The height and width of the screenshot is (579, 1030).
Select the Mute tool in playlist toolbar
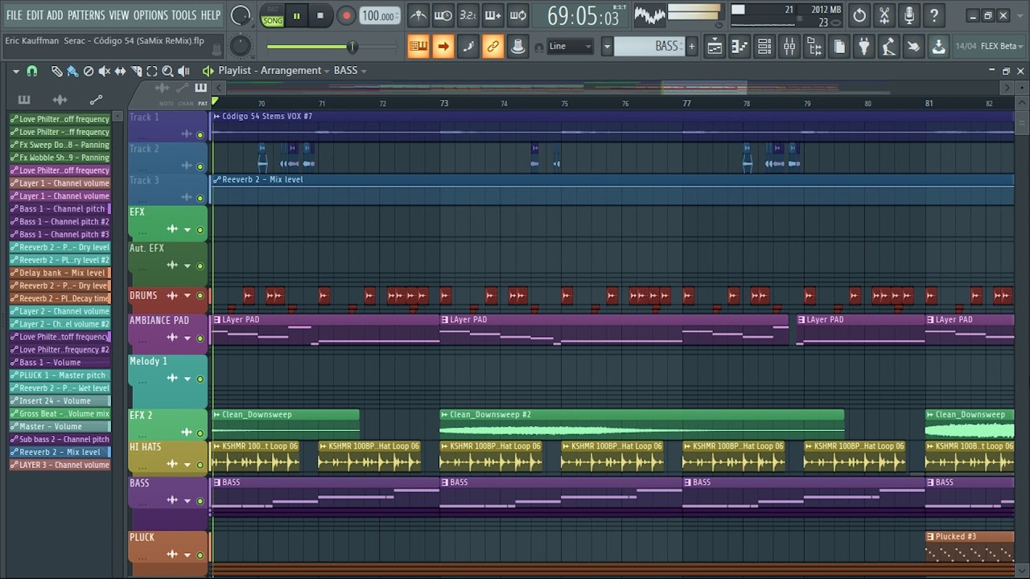click(x=105, y=72)
